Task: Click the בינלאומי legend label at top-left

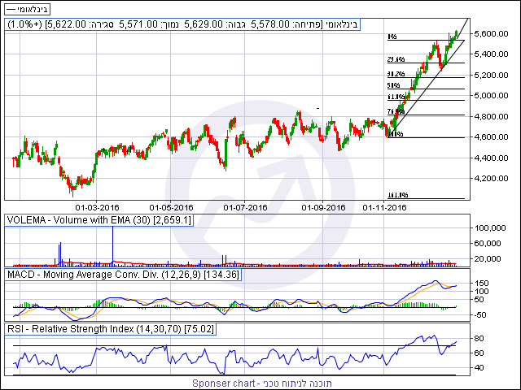Action: [x=27, y=9]
